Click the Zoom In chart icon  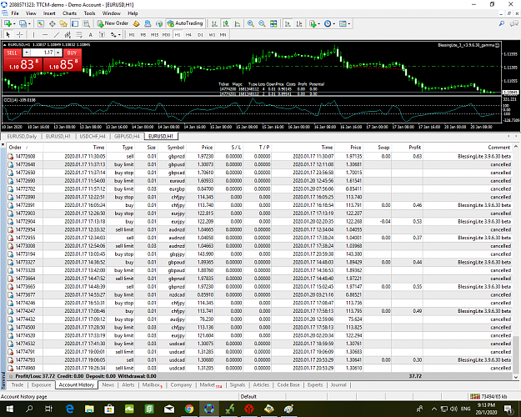point(251,23)
